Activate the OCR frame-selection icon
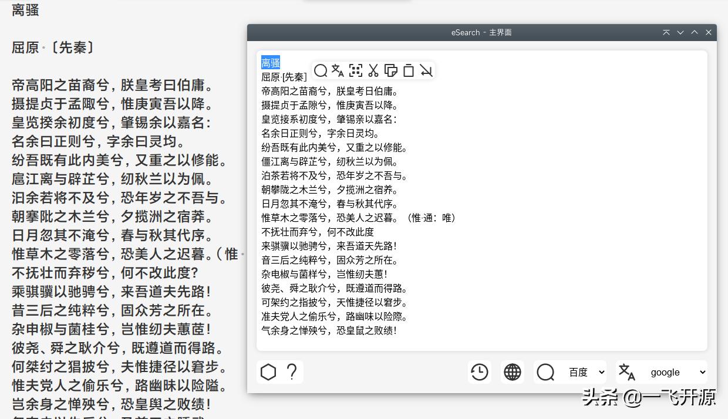Image resolution: width=728 pixels, height=419 pixels. (356, 71)
